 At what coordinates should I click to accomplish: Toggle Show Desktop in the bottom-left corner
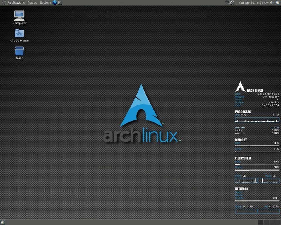[x=3, y=223]
